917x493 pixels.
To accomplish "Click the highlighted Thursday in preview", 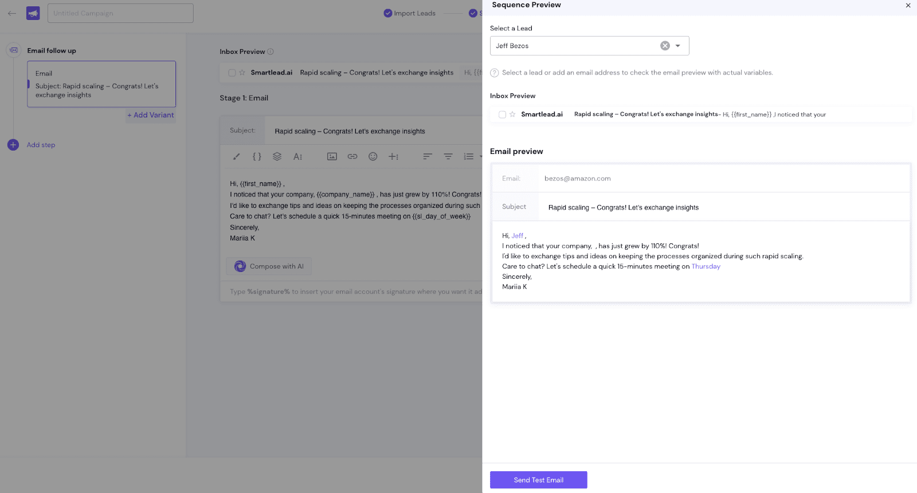I will pyautogui.click(x=706, y=266).
